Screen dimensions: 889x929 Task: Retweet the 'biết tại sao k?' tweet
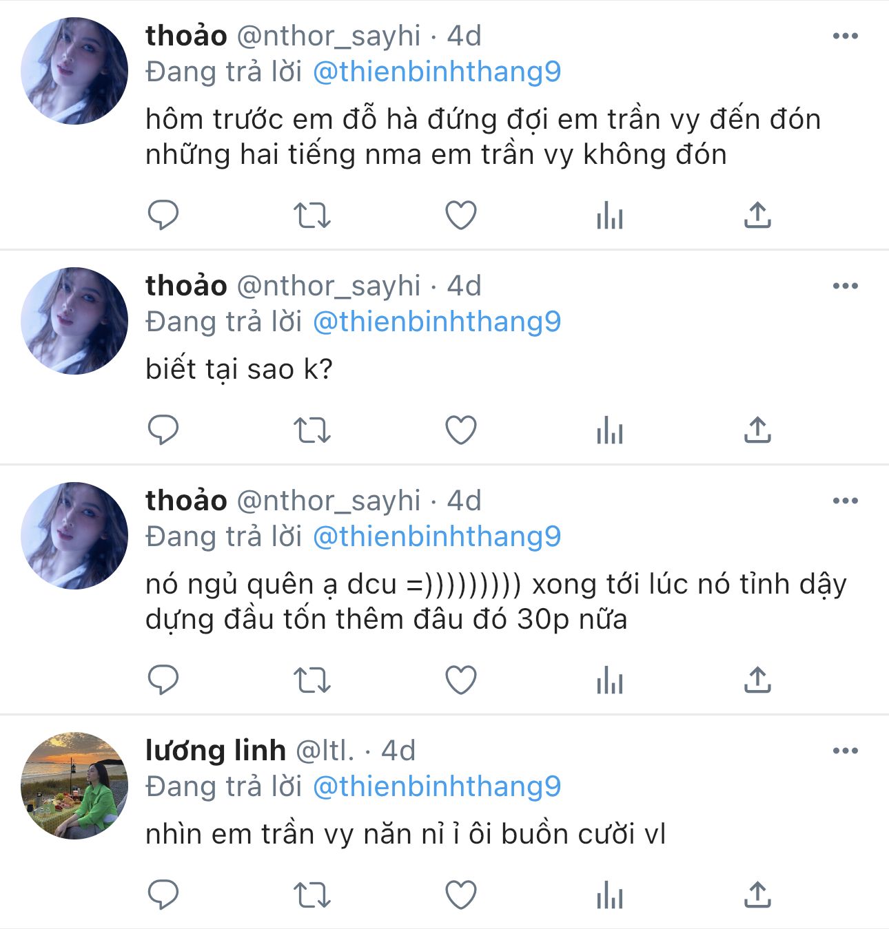point(312,431)
